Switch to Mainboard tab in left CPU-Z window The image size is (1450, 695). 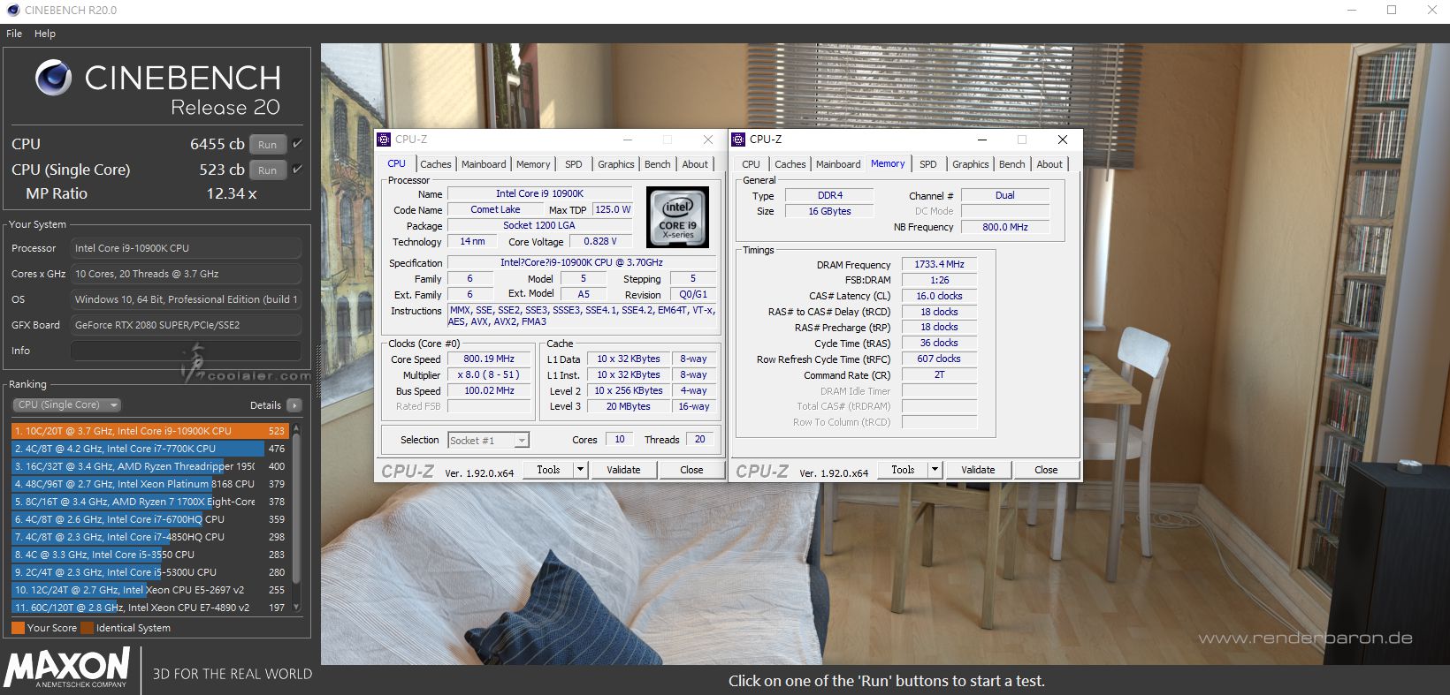(x=484, y=164)
